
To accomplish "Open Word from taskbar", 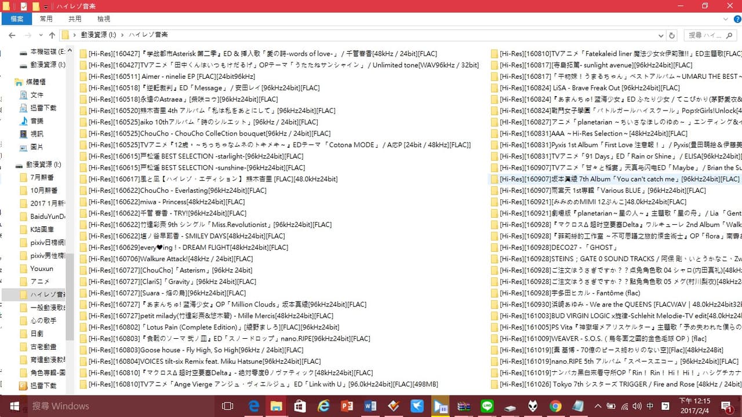I will [x=370, y=406].
